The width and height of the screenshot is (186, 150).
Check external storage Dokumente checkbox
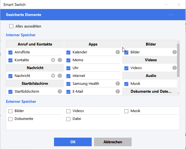tap(10, 119)
